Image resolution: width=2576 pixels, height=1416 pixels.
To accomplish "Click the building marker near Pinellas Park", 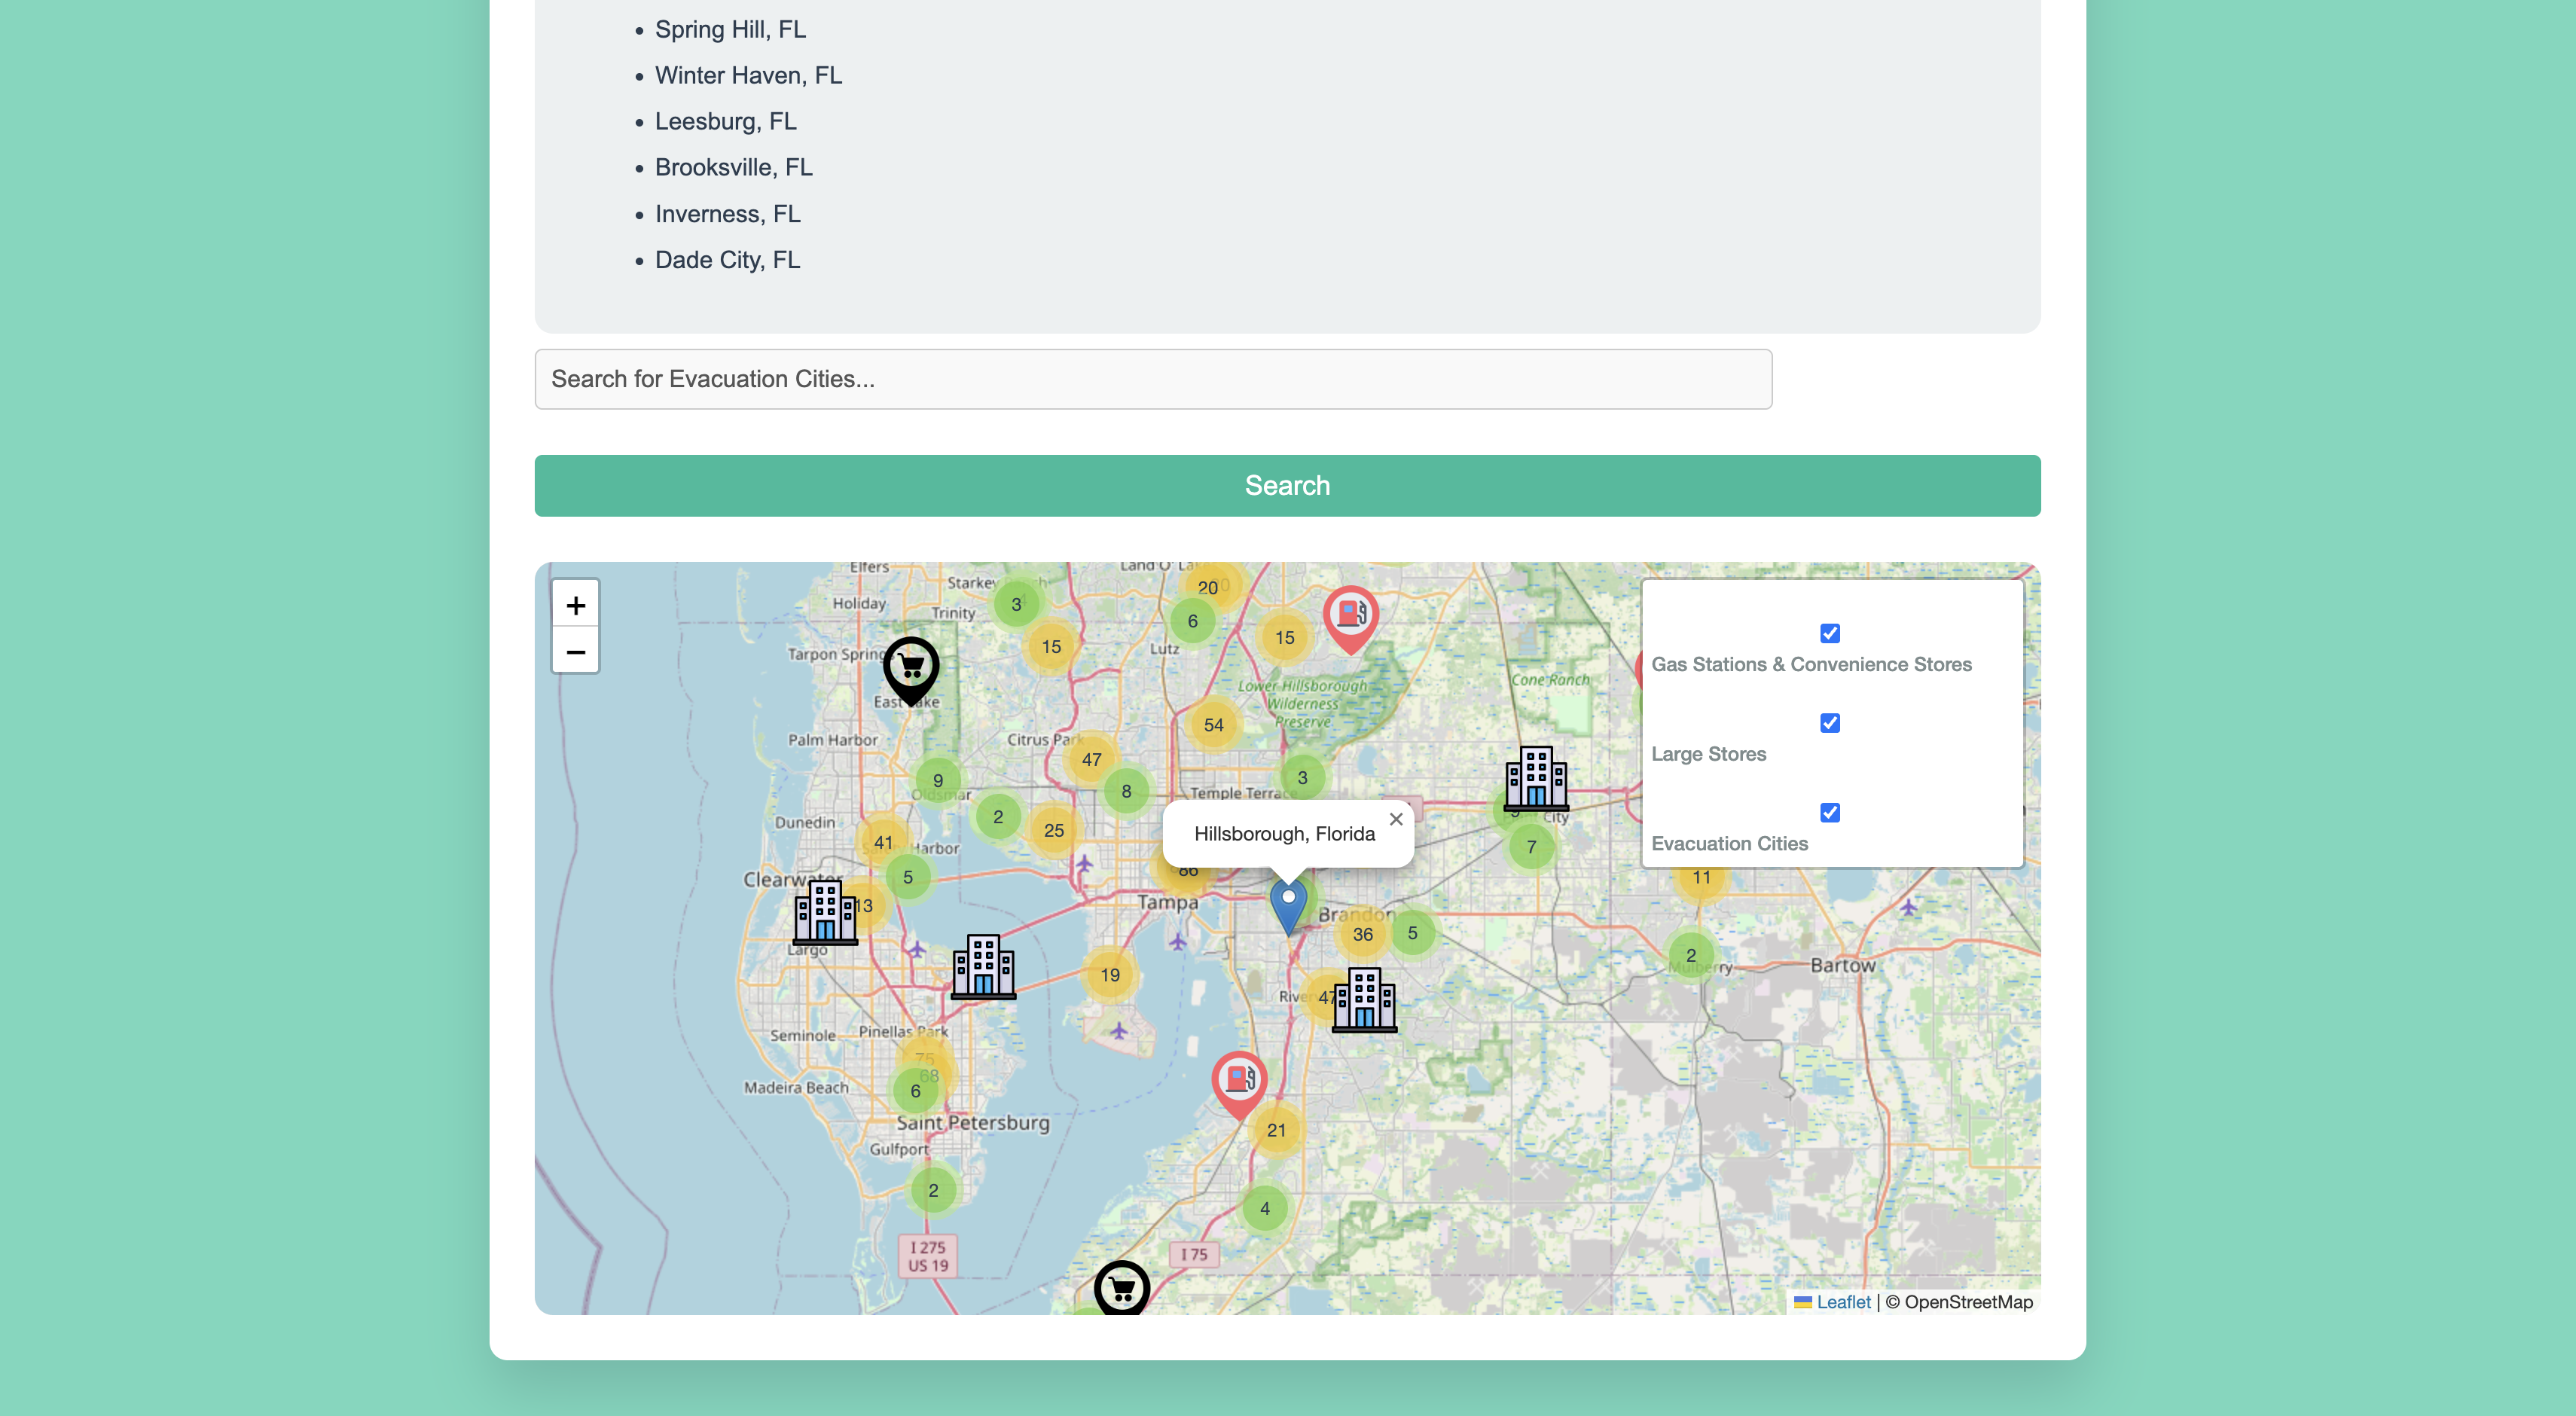I will click(x=983, y=966).
